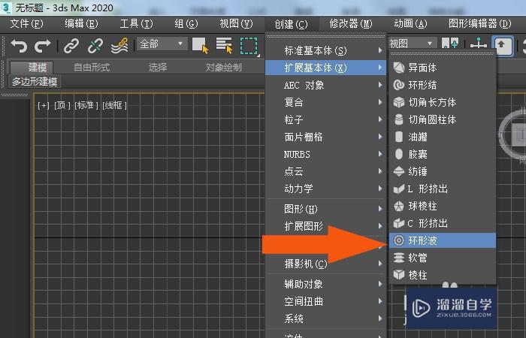This screenshot has height=338, width=526.
Task: Click Bind to Space Warp icon
Action: point(119,46)
